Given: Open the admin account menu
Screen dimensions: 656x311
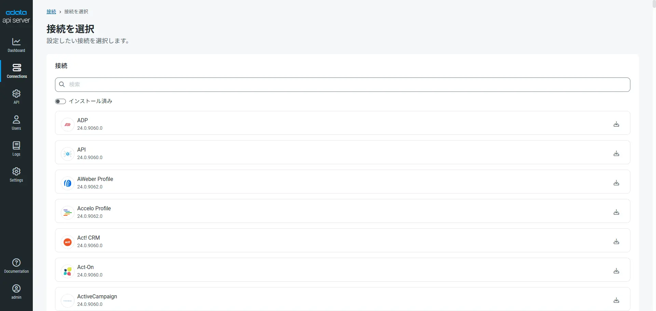Looking at the screenshot, I should [x=16, y=292].
